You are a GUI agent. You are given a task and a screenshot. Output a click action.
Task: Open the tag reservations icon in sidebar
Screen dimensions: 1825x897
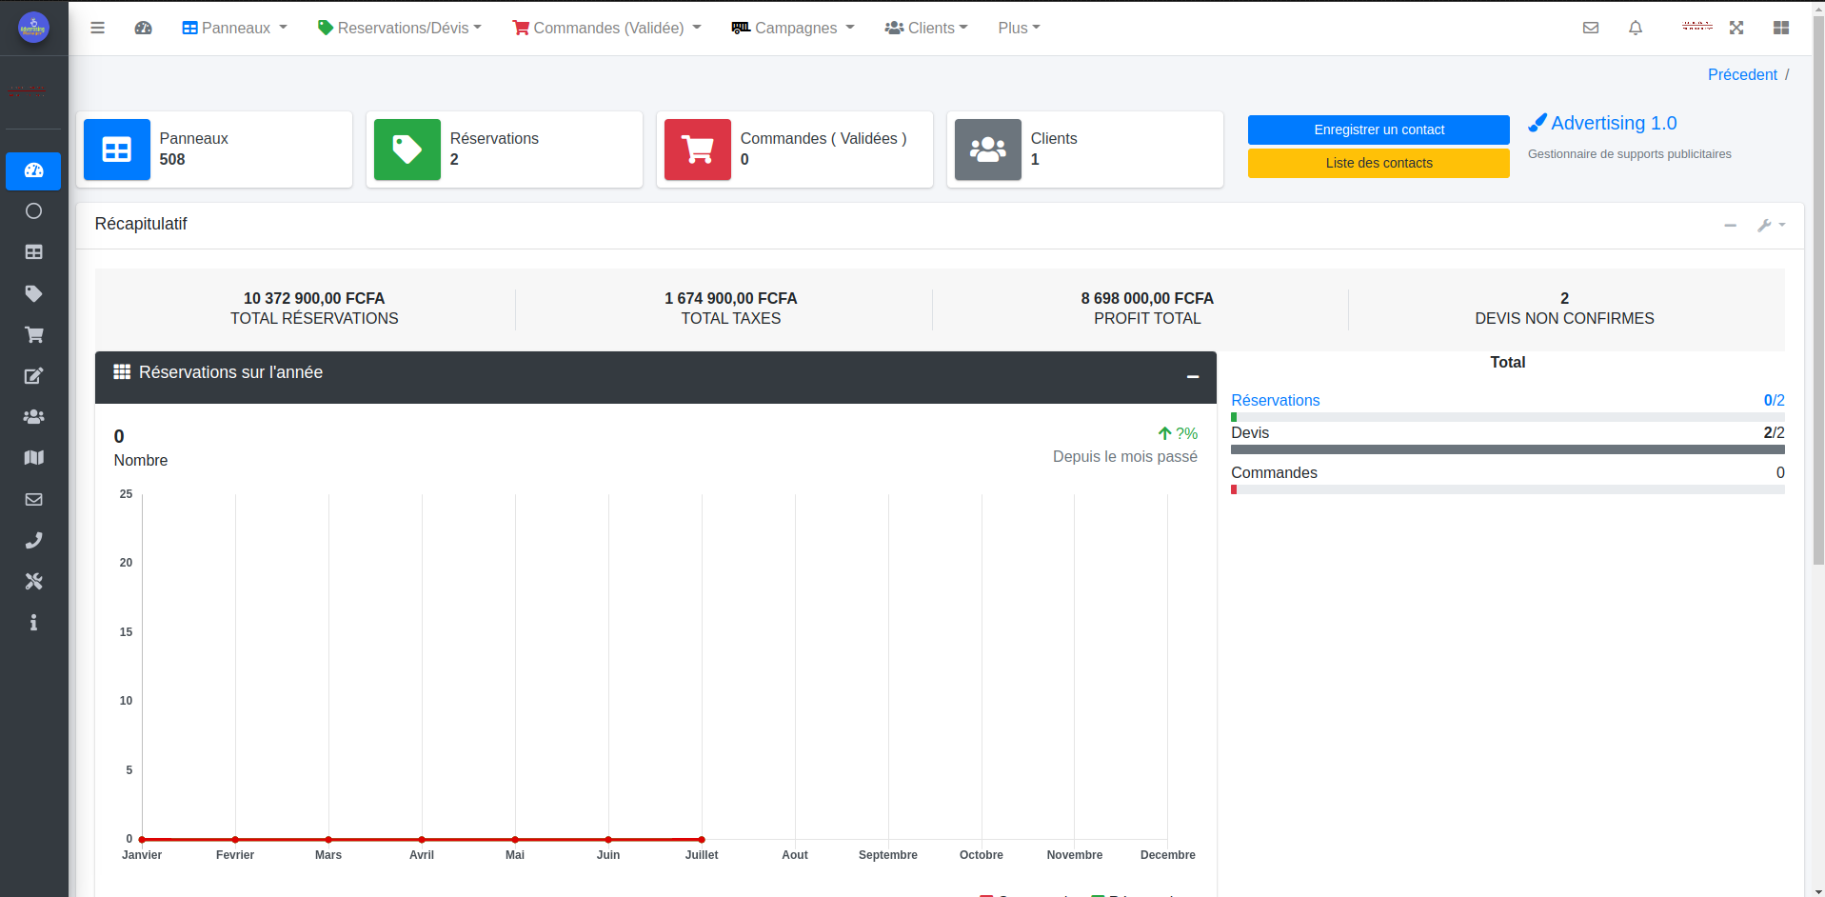point(33,293)
